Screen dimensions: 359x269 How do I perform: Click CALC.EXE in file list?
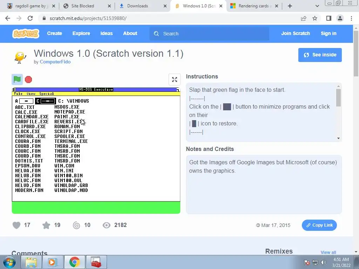(x=26, y=112)
